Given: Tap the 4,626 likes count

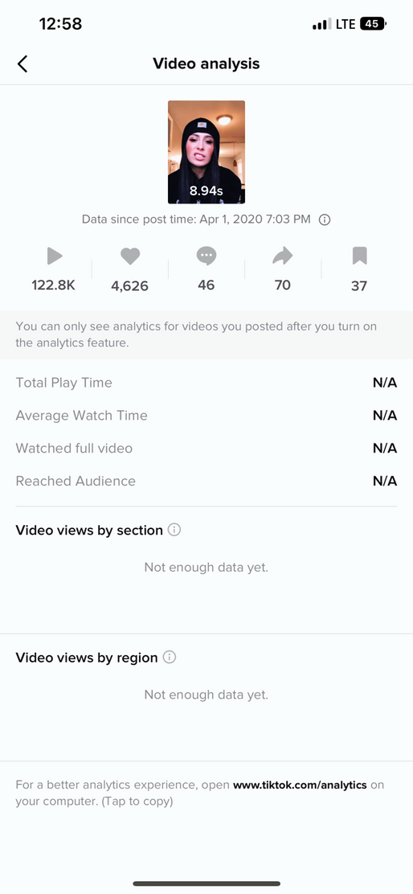Looking at the screenshot, I should pyautogui.click(x=130, y=285).
